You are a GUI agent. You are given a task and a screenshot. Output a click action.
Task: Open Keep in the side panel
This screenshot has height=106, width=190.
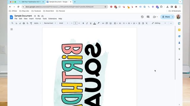(x=179, y=30)
